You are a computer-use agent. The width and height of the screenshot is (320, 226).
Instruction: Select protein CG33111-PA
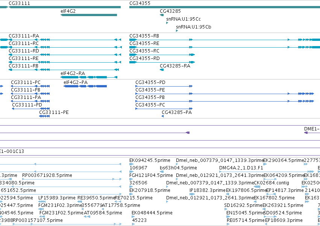click(x=26, y=97)
